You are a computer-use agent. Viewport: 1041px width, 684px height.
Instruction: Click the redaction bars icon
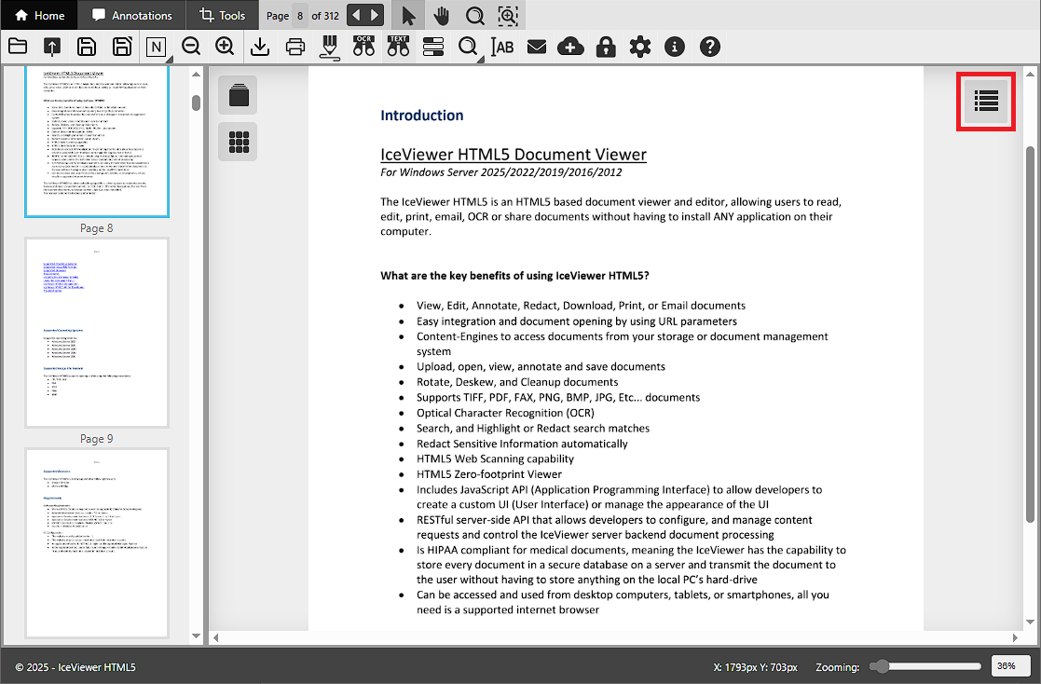pos(432,47)
